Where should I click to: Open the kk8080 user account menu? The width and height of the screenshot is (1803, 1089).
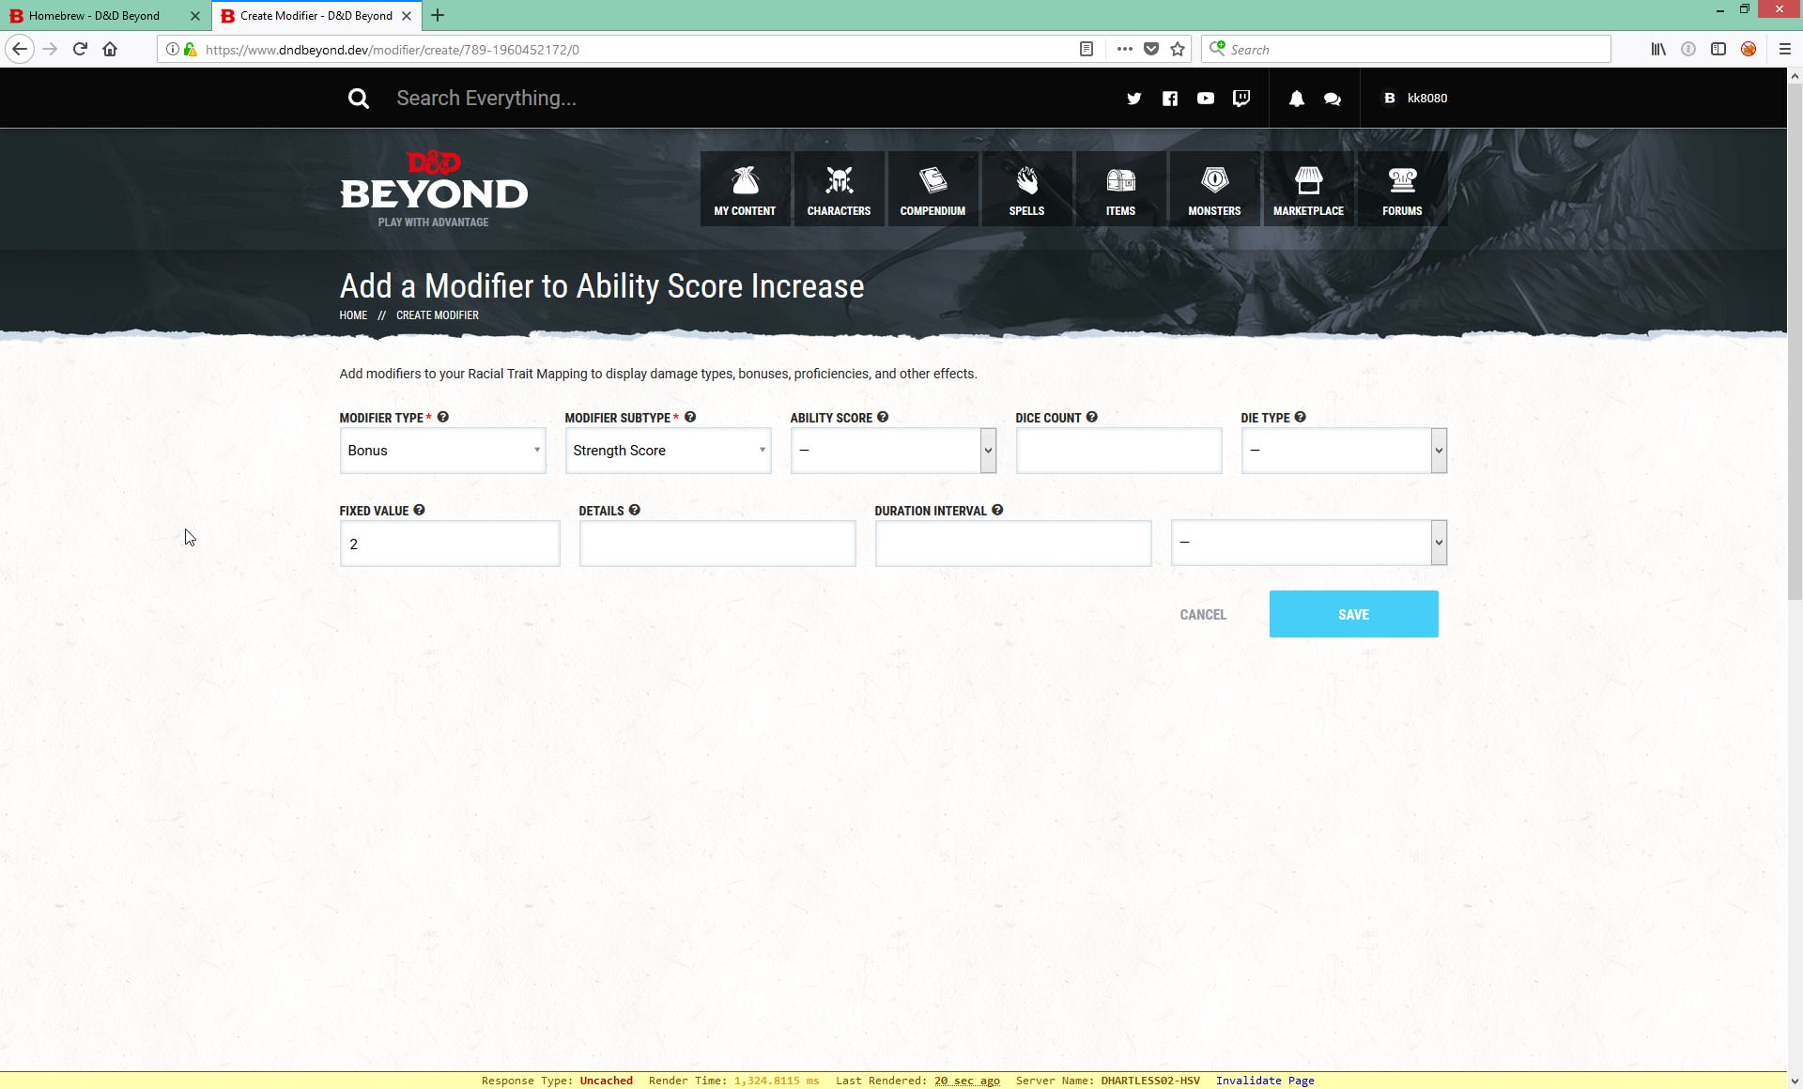coord(1415,98)
